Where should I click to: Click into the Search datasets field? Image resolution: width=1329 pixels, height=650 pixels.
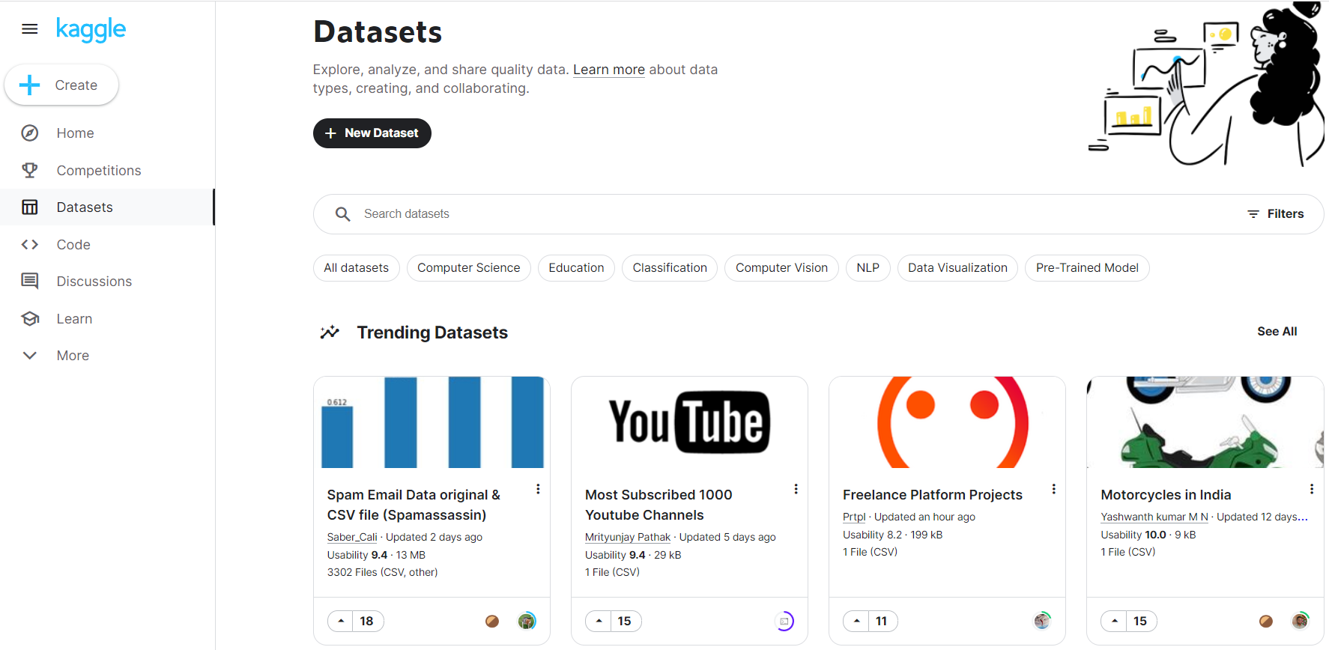click(x=794, y=214)
